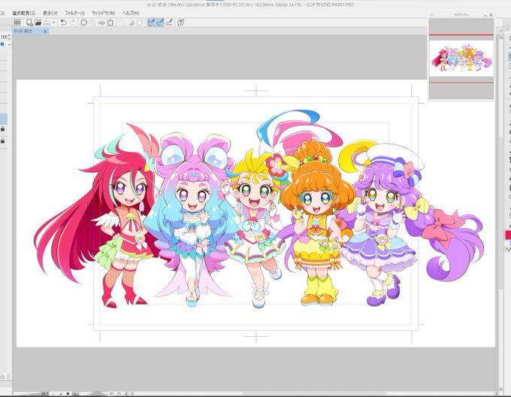Select the pink-red main color swatch
Screen dimensions: 511x397
(x=508, y=235)
